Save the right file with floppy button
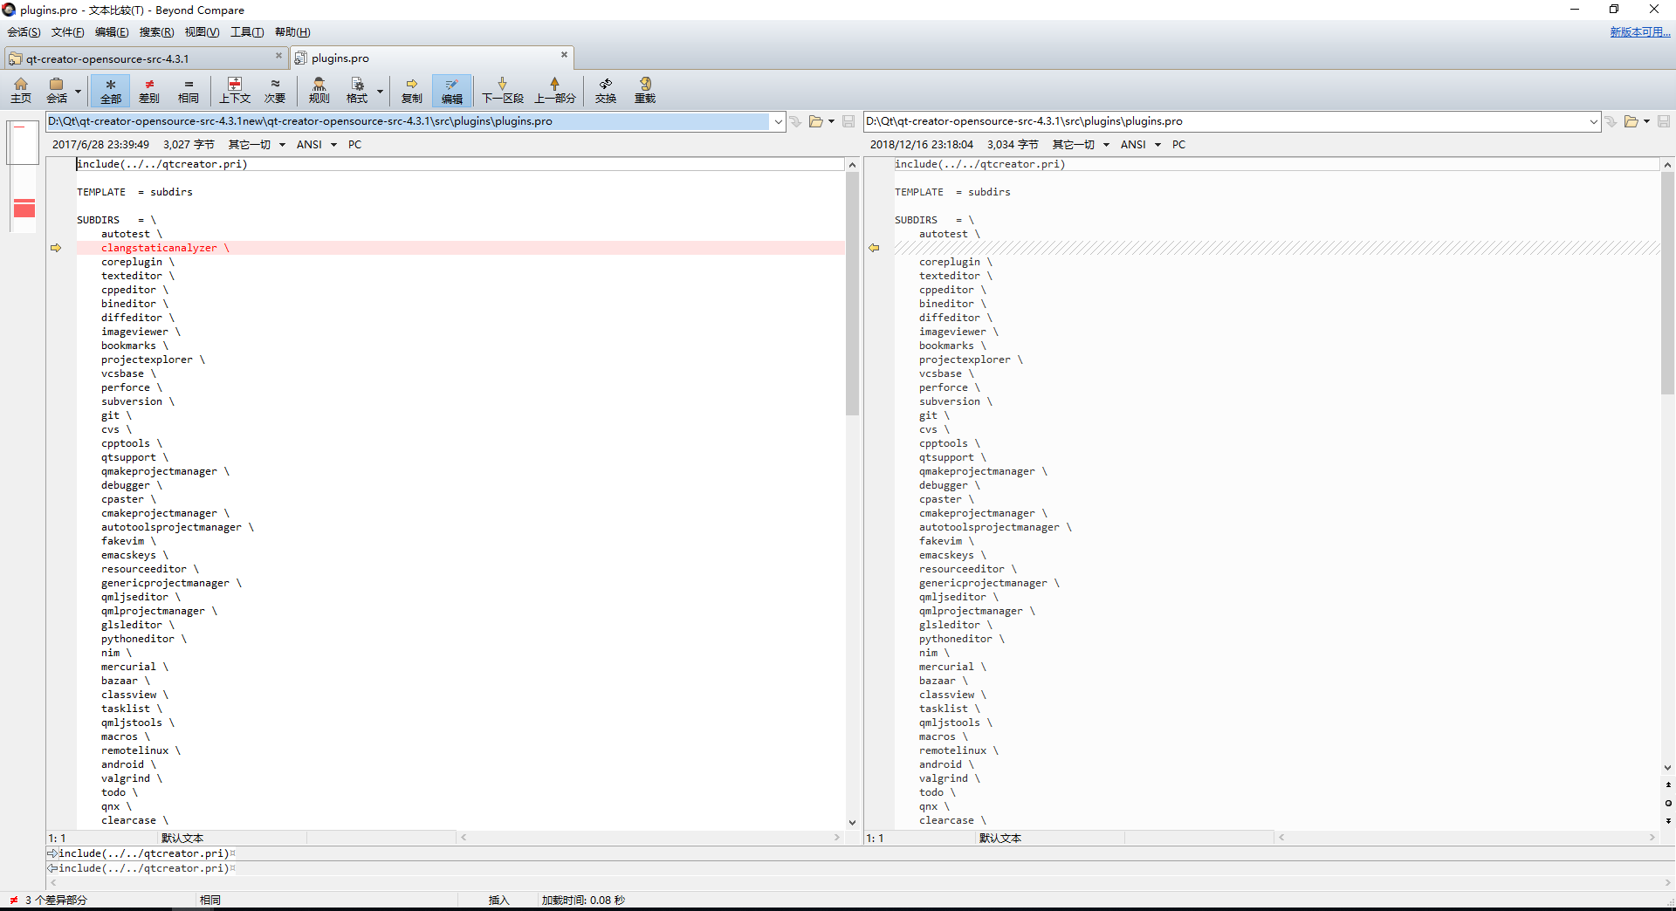Screen dimensions: 1676x911 (x=1664, y=121)
